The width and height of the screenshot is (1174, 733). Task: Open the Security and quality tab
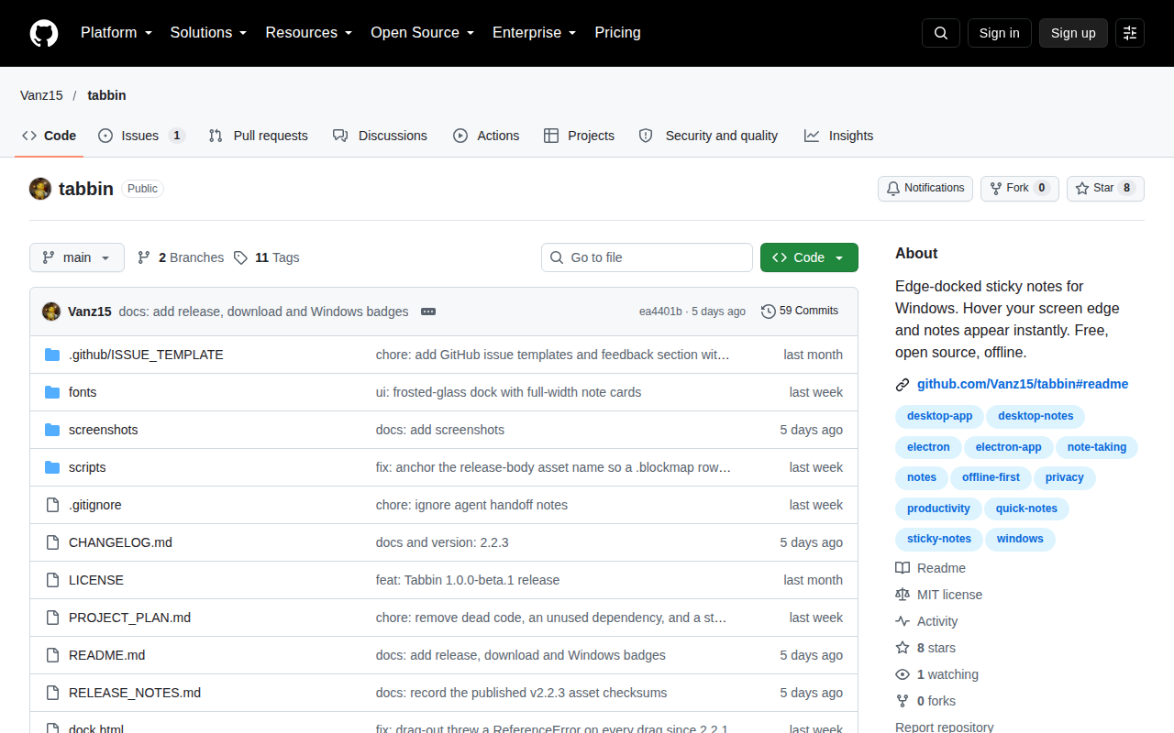708,136
